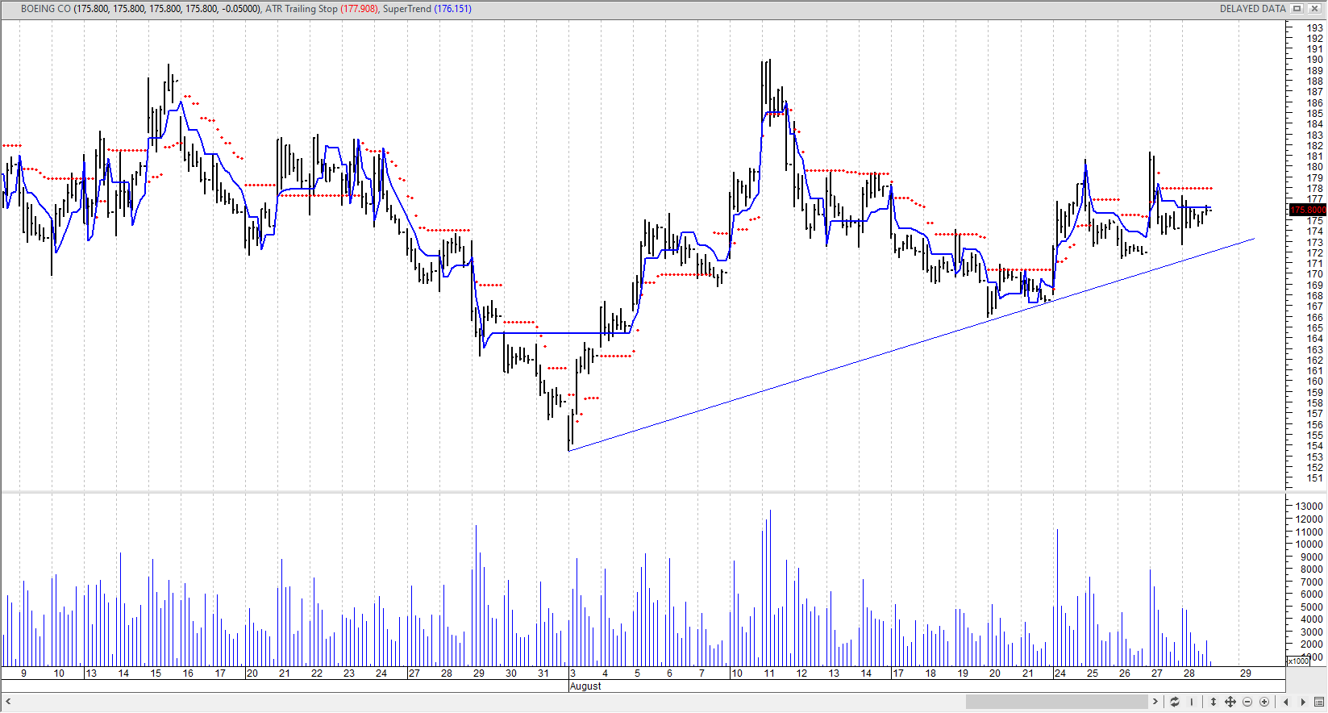Viewport: 1328px width, 713px height.
Task: Click the refresh chart icon
Action: (1175, 702)
